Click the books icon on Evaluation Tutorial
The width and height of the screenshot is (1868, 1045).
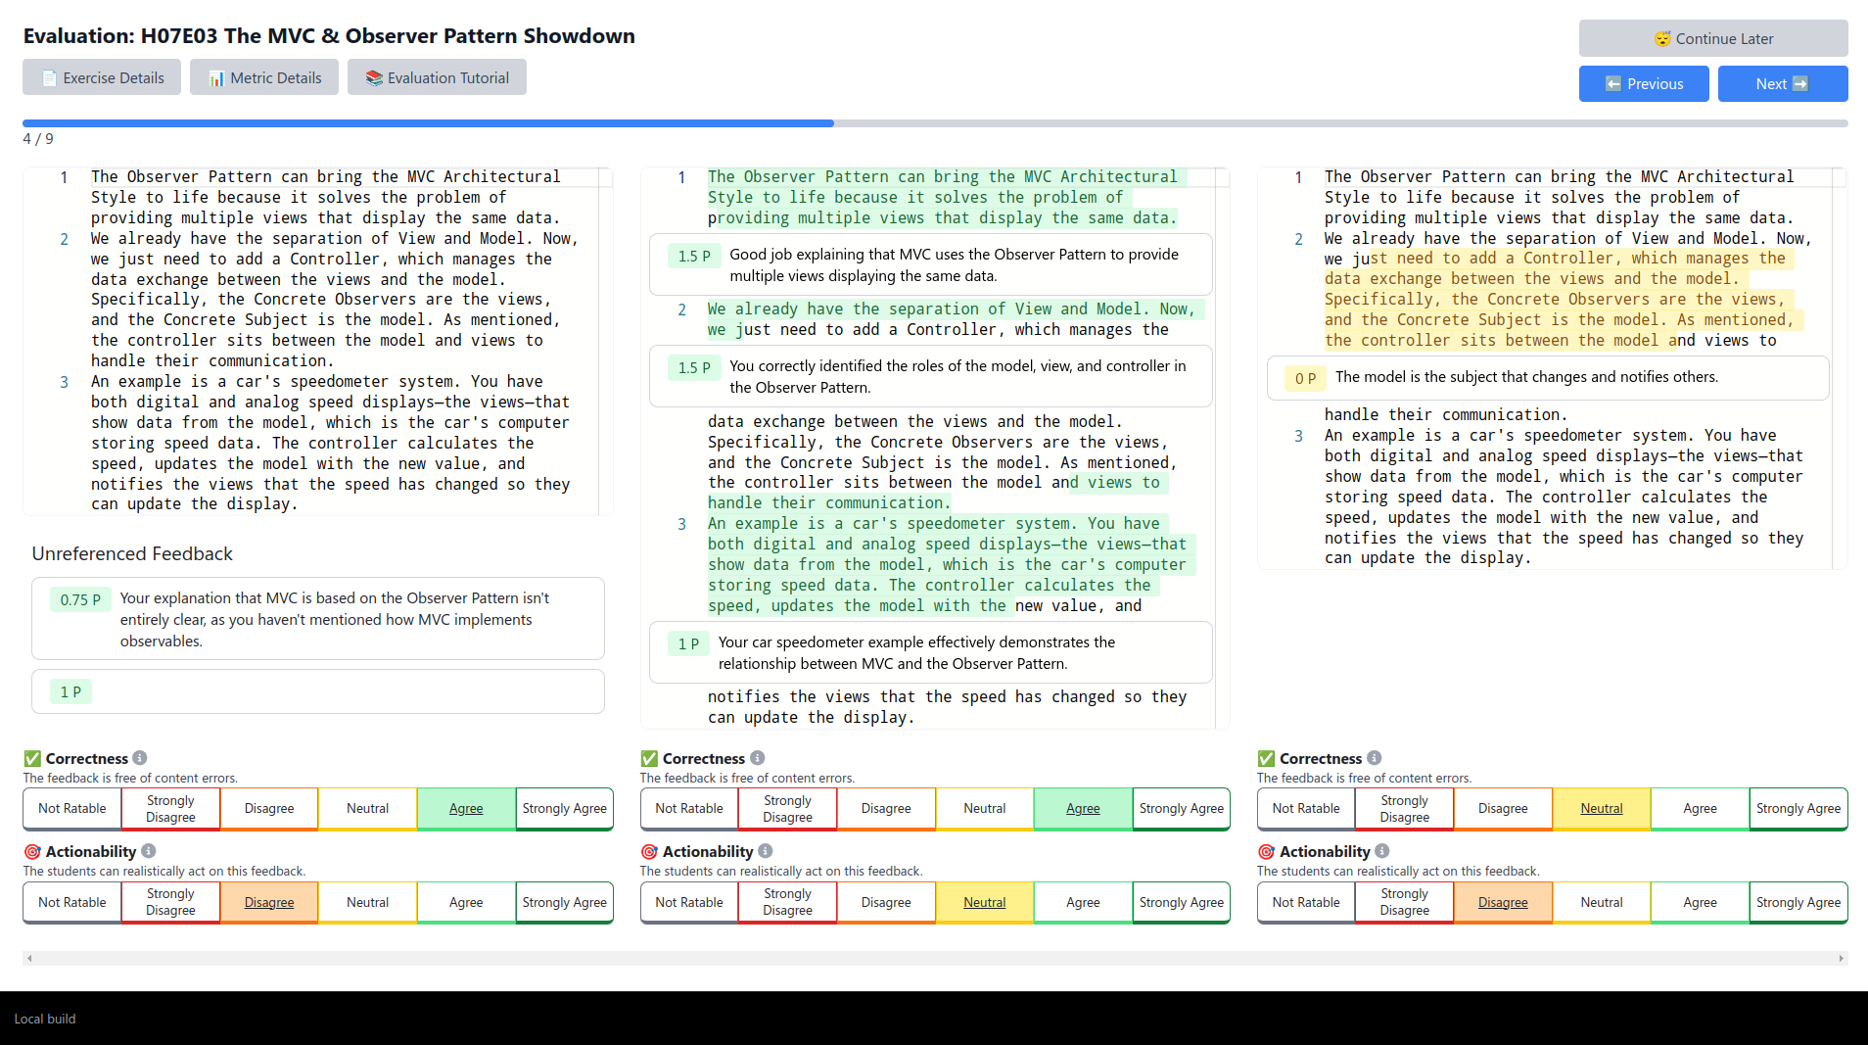(x=373, y=77)
